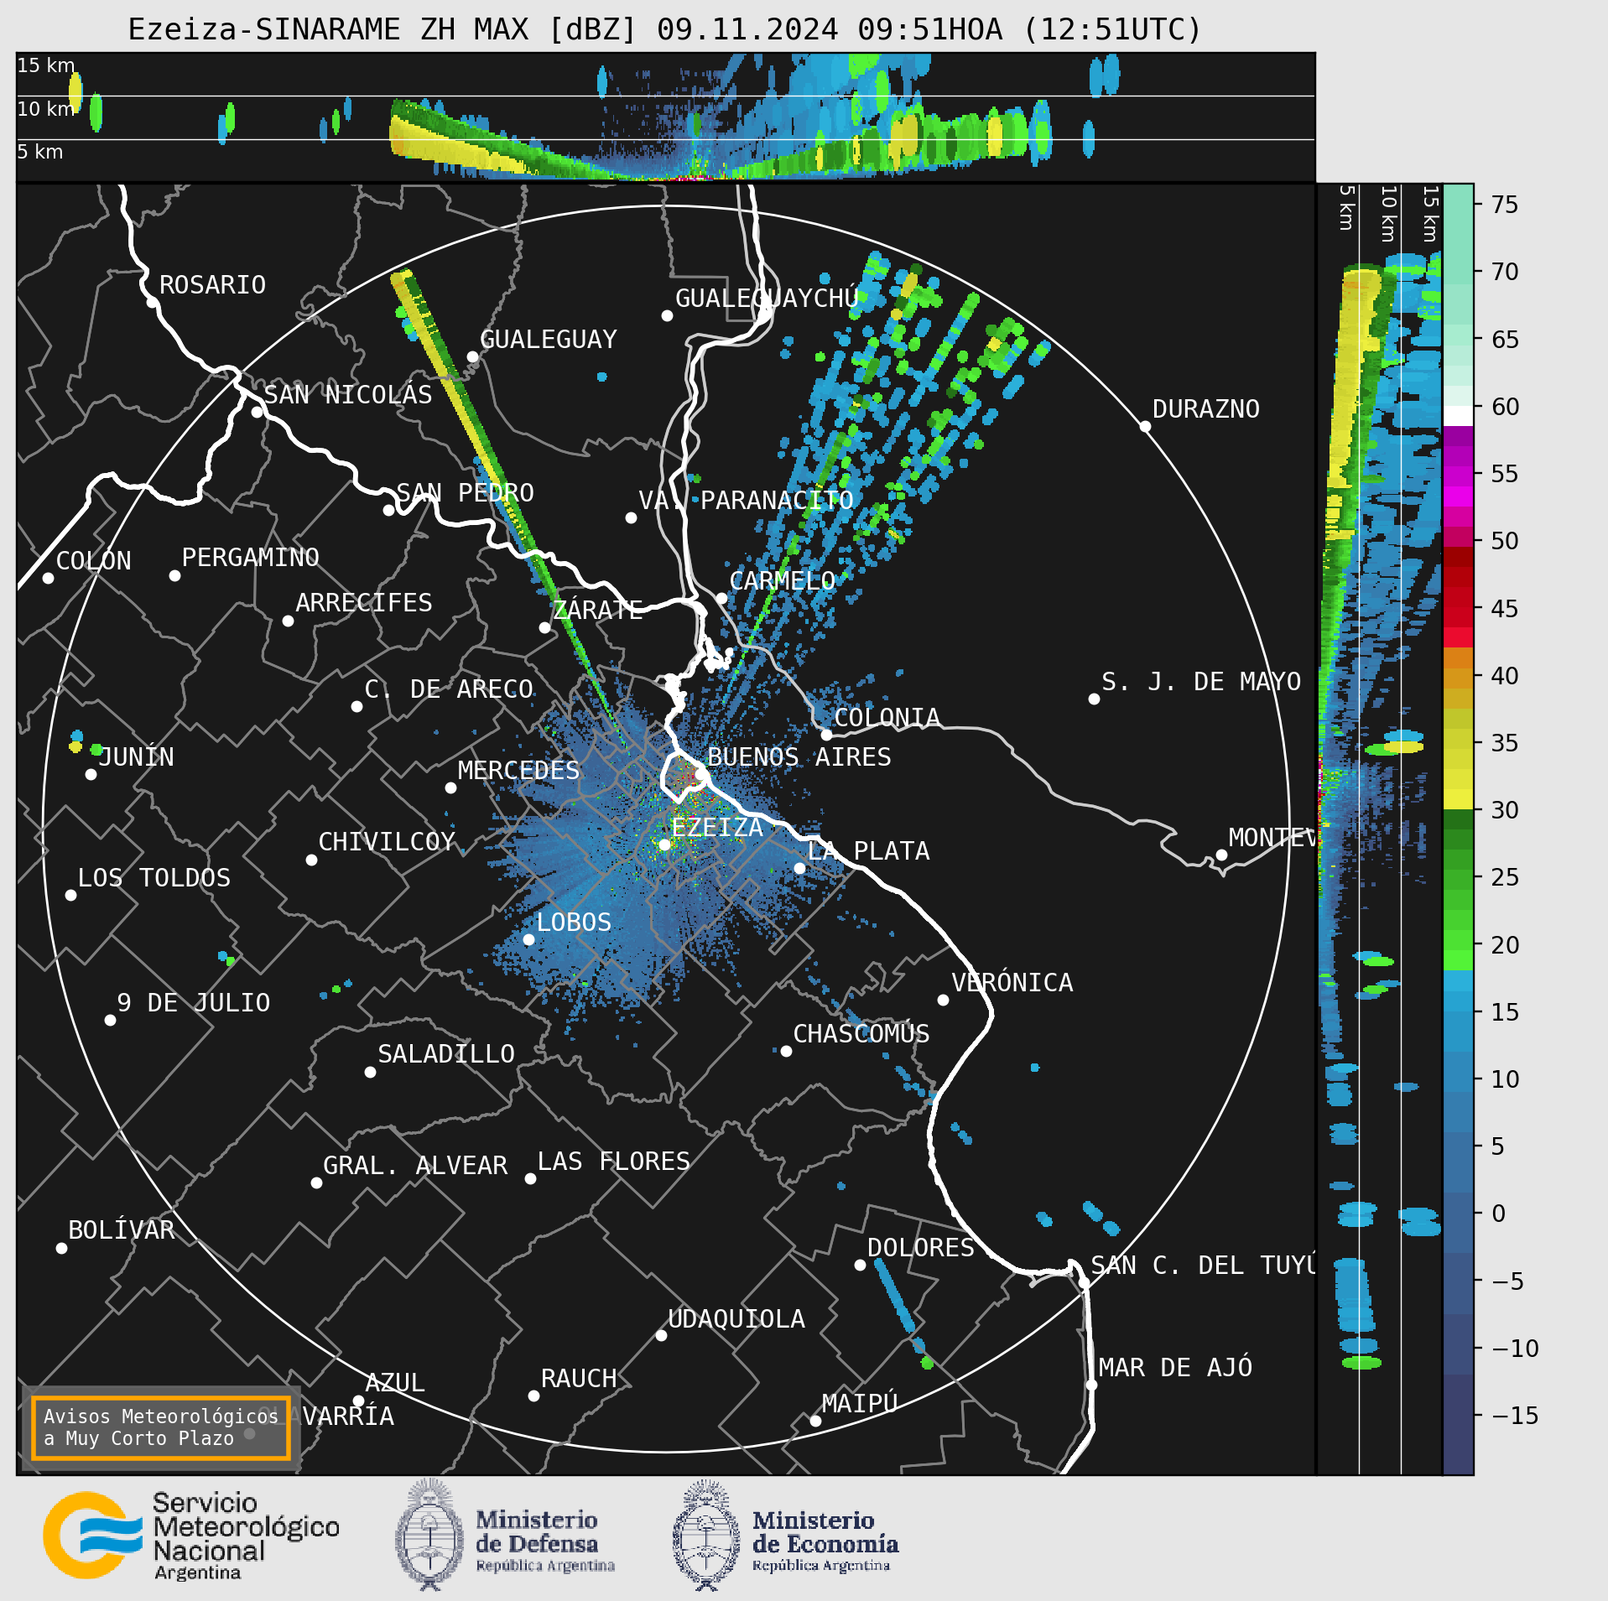1608x1601 pixels.
Task: Click the SAN NICOLÁS label
Action: (348, 394)
